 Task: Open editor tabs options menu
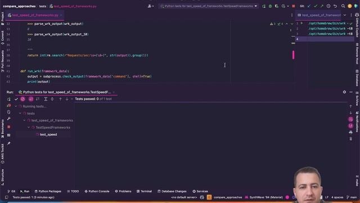click(x=292, y=15)
